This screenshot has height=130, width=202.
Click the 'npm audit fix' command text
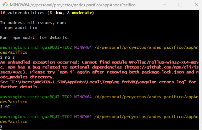(21, 28)
